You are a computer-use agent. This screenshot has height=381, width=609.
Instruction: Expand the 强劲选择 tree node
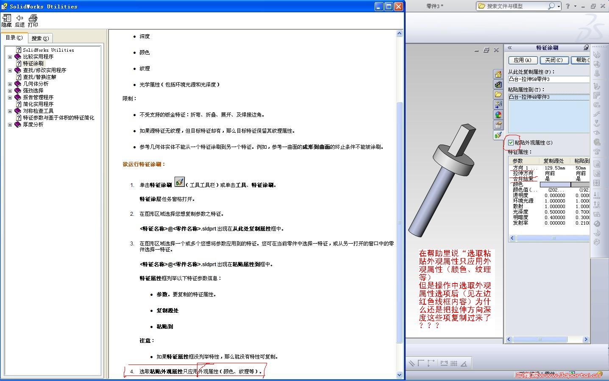point(10,91)
